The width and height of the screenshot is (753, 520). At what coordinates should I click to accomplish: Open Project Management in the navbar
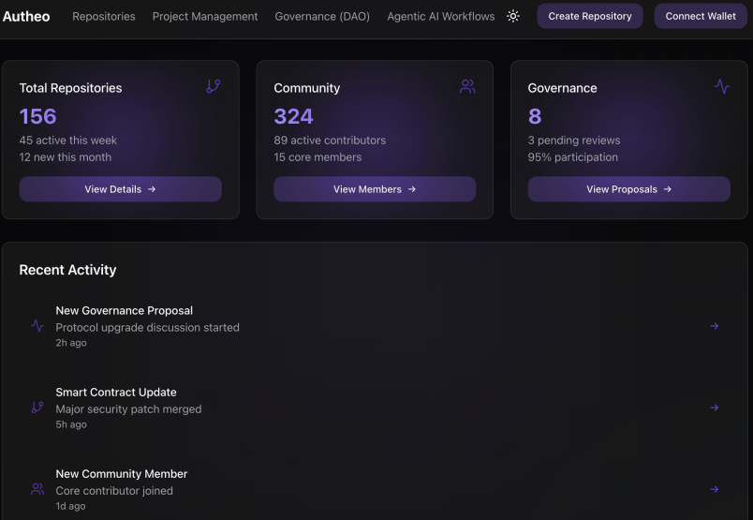tap(205, 16)
